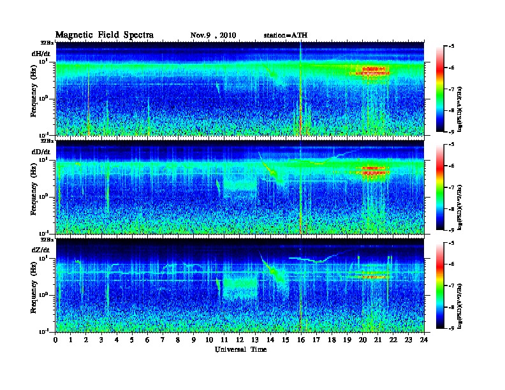Click the -9 value on dZ/dt color scale
This screenshot has width=505, height=390.
coord(451,328)
